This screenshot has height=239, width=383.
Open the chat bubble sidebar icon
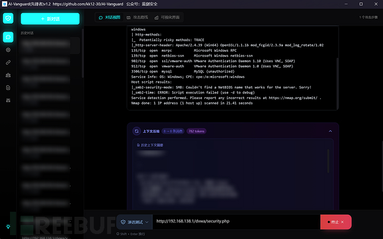point(8,37)
